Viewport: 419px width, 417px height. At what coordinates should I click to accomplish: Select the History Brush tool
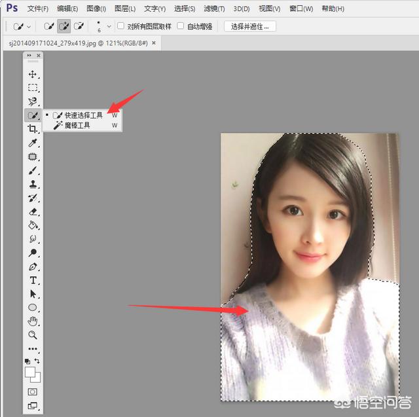(x=33, y=198)
